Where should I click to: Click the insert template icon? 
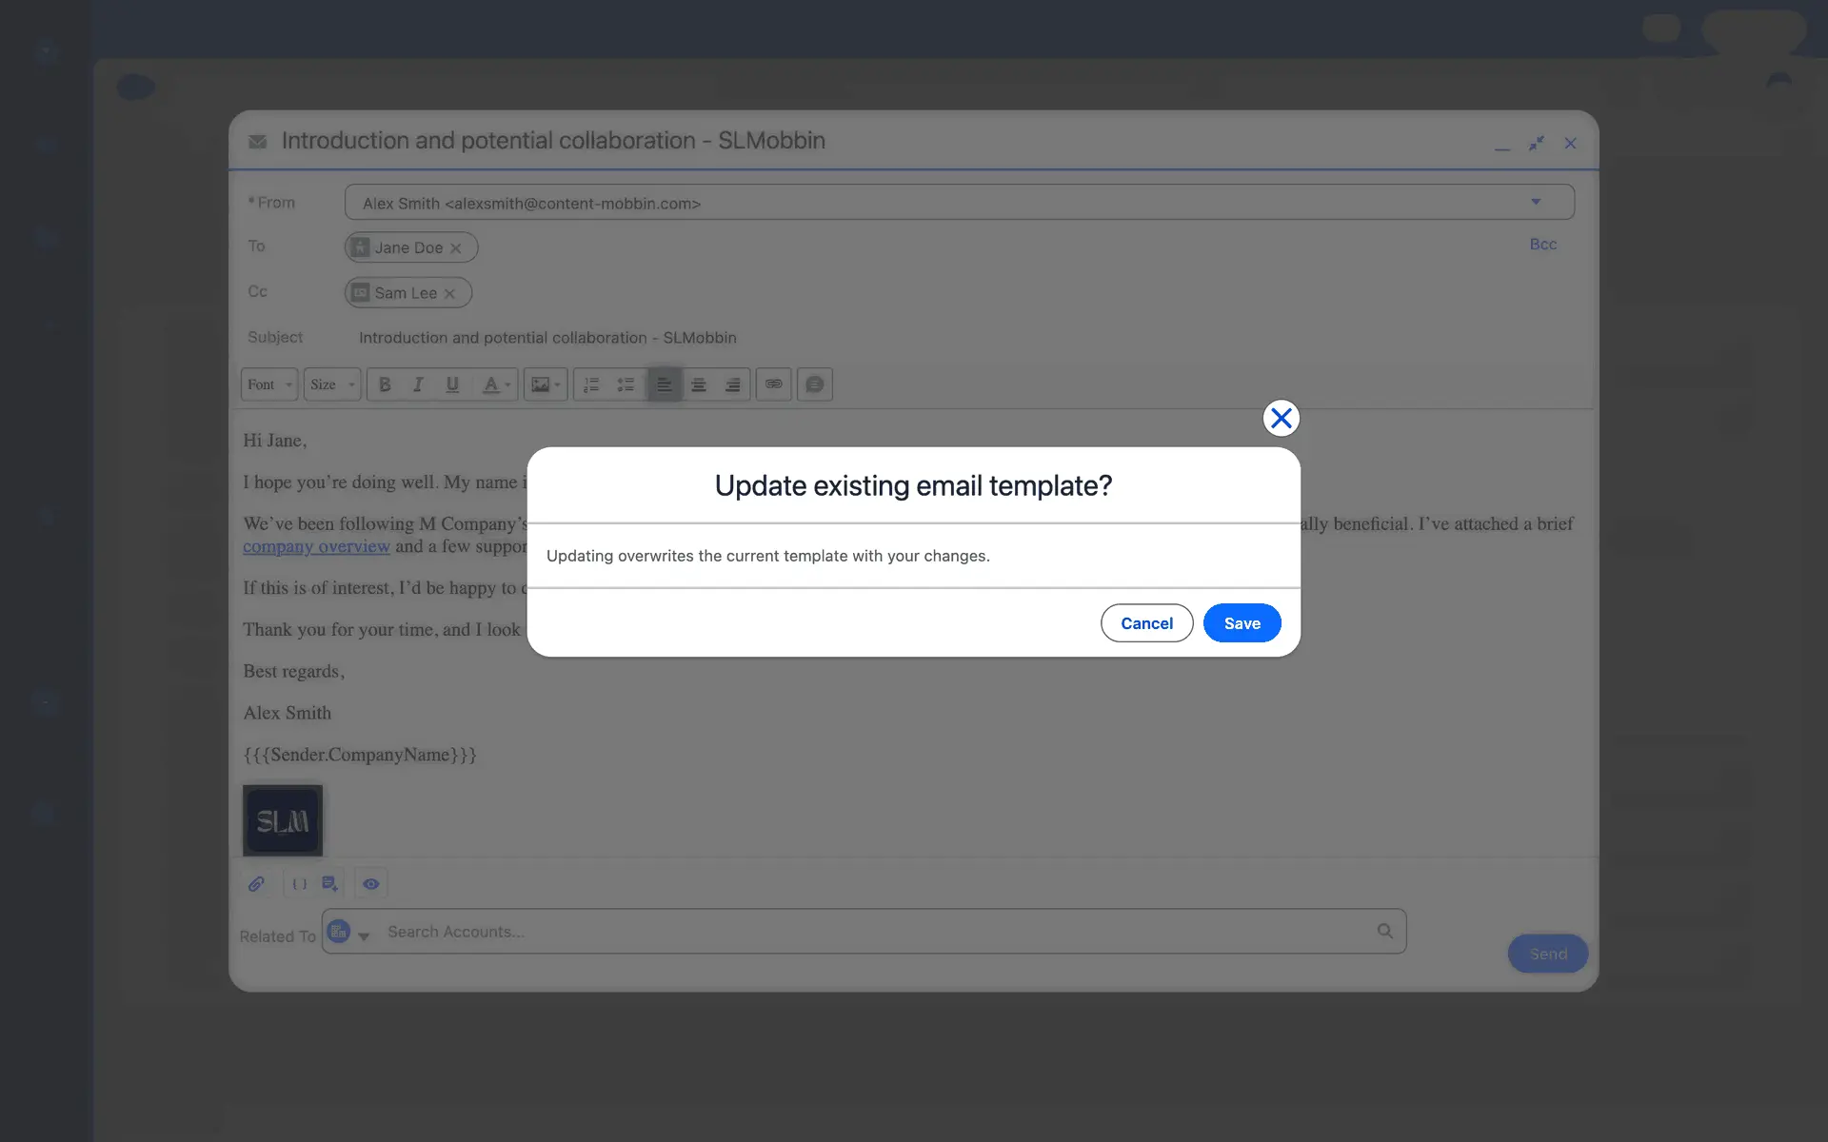pyautogui.click(x=329, y=884)
